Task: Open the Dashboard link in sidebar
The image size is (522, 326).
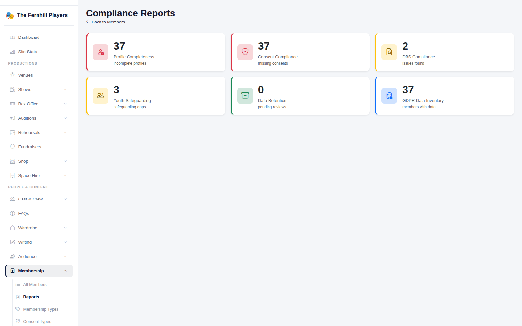Action: coord(39,37)
